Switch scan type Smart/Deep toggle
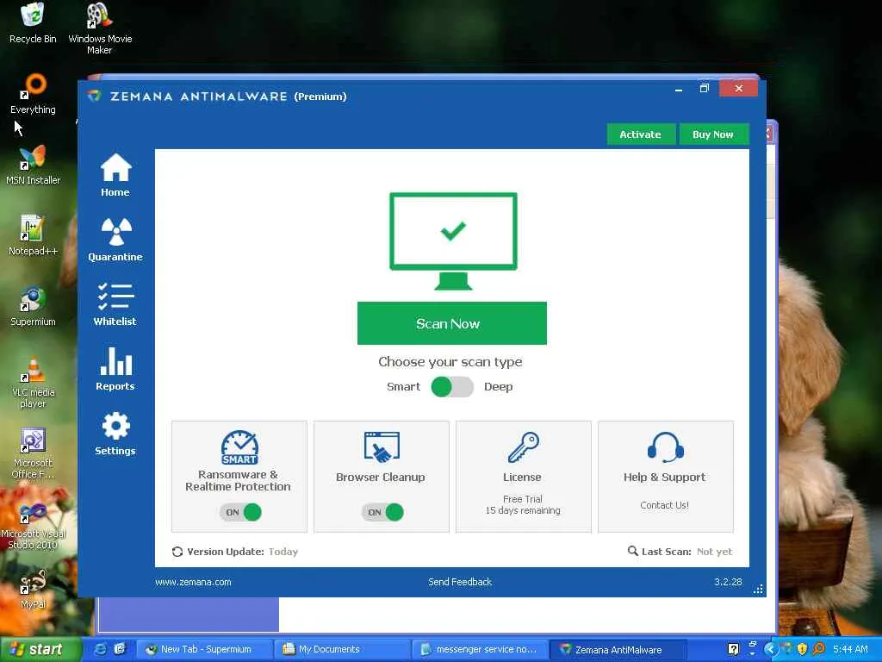The width and height of the screenshot is (882, 662). coord(452,387)
